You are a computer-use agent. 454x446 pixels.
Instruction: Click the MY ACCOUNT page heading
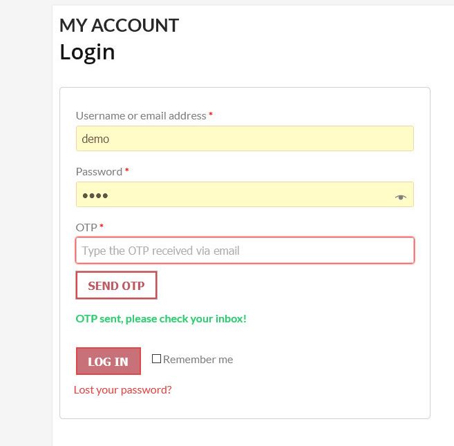click(x=119, y=25)
